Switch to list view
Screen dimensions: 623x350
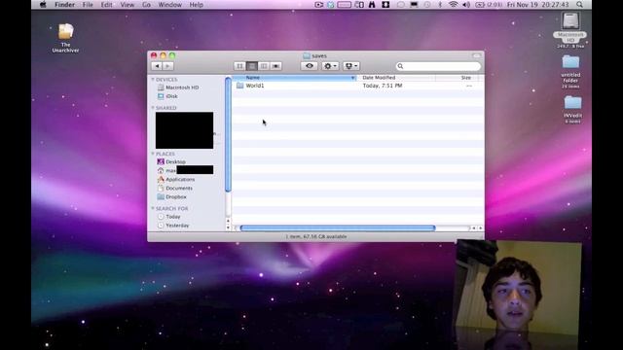(251, 66)
